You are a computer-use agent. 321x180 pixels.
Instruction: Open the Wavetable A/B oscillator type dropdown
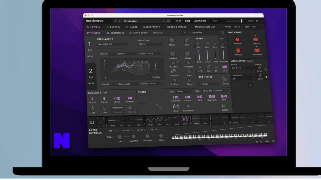(x=113, y=44)
